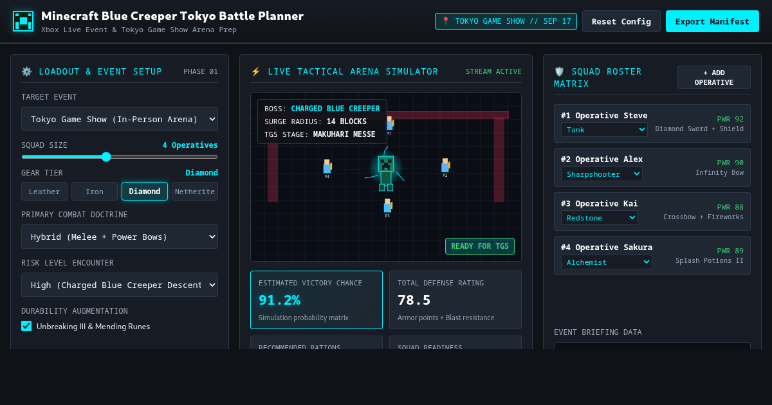The width and height of the screenshot is (772, 405).
Task: Select the Diamond gear tier
Action: coord(145,192)
